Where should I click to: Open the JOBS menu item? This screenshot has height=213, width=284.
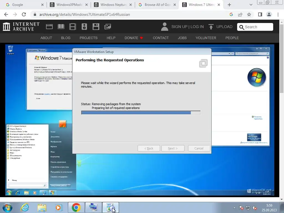[182, 38]
